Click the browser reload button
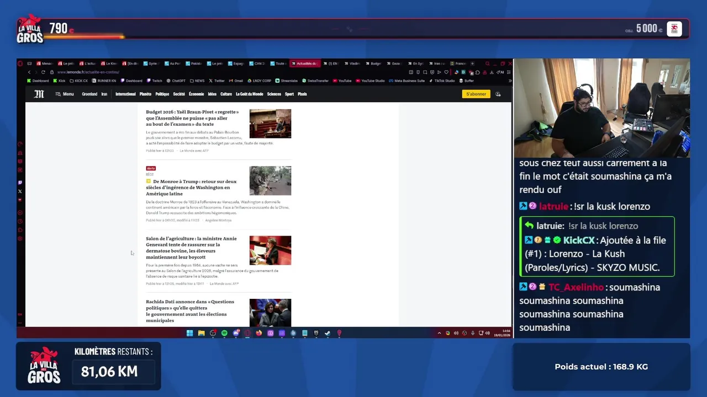Image resolution: width=707 pixels, height=397 pixels. (43, 72)
